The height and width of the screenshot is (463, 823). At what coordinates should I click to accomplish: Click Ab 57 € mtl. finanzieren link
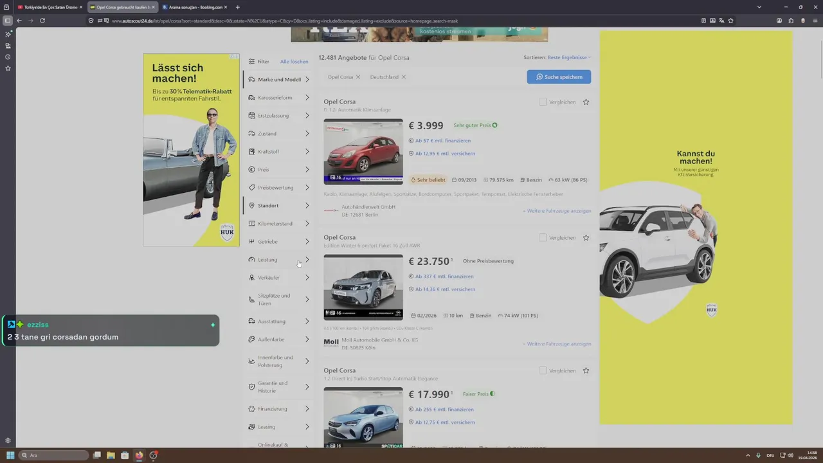coord(442,141)
